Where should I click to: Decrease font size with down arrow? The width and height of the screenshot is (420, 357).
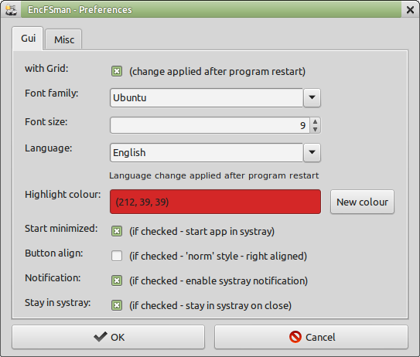pyautogui.click(x=315, y=129)
